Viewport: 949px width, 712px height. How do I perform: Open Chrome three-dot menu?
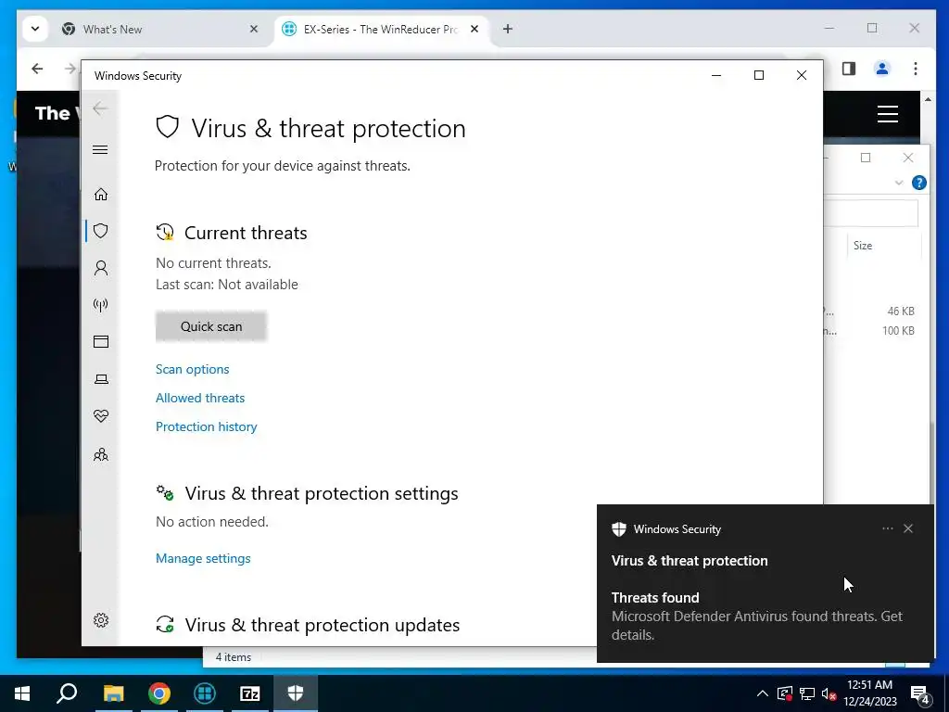[x=915, y=69]
